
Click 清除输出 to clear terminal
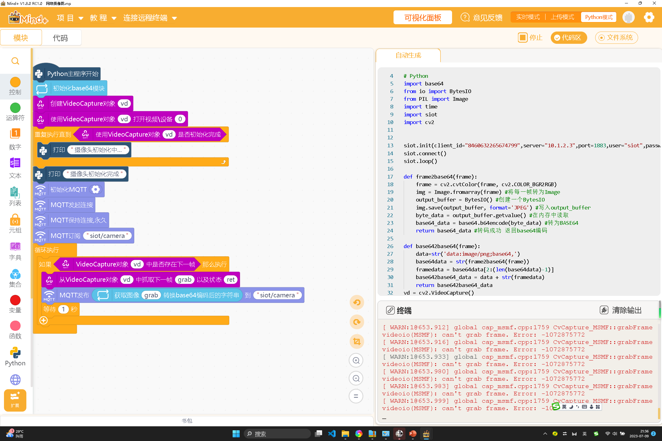click(x=621, y=310)
